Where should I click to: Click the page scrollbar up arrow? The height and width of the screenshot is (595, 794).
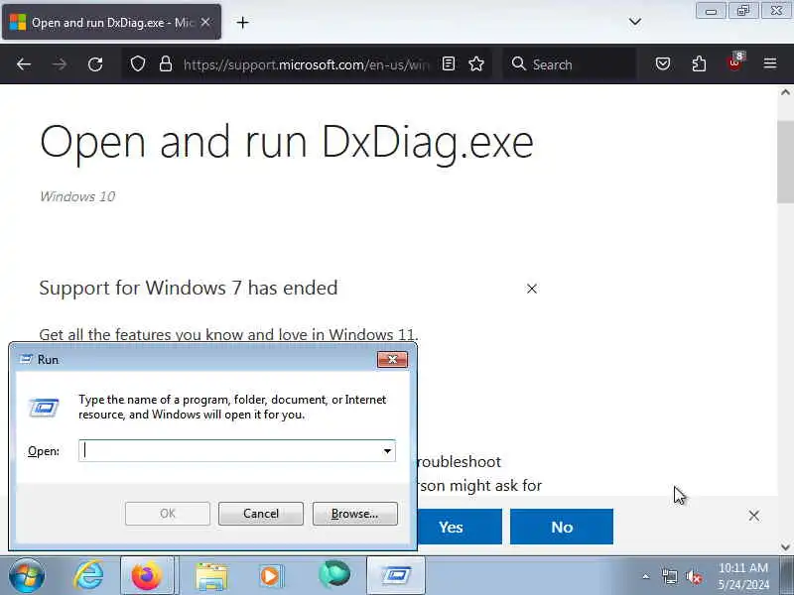(x=785, y=92)
